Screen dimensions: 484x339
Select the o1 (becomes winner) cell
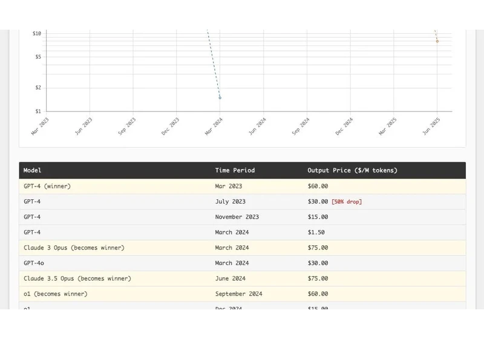56,294
